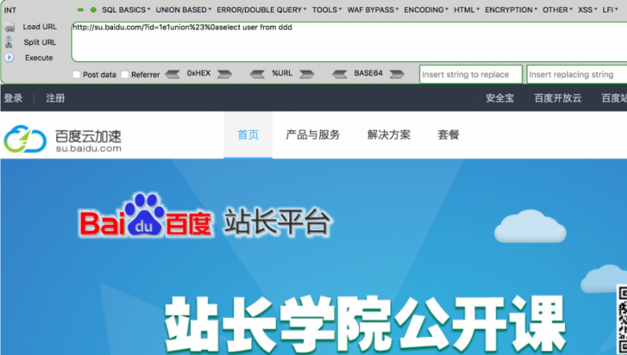
Task: Open the TOOLS dropdown
Action: point(327,9)
